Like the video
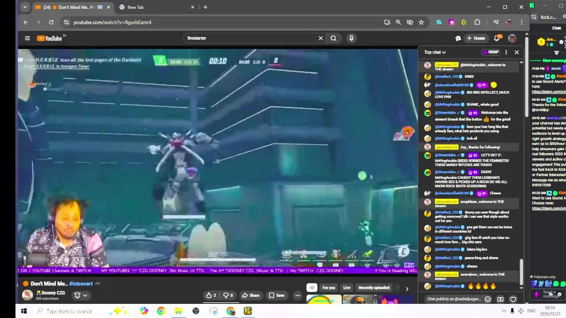This screenshot has width=566, height=318. tap(211, 295)
